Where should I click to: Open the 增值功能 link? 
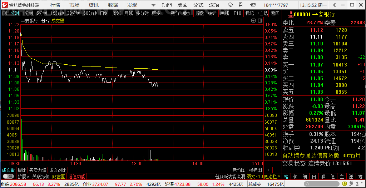tap(76, 177)
